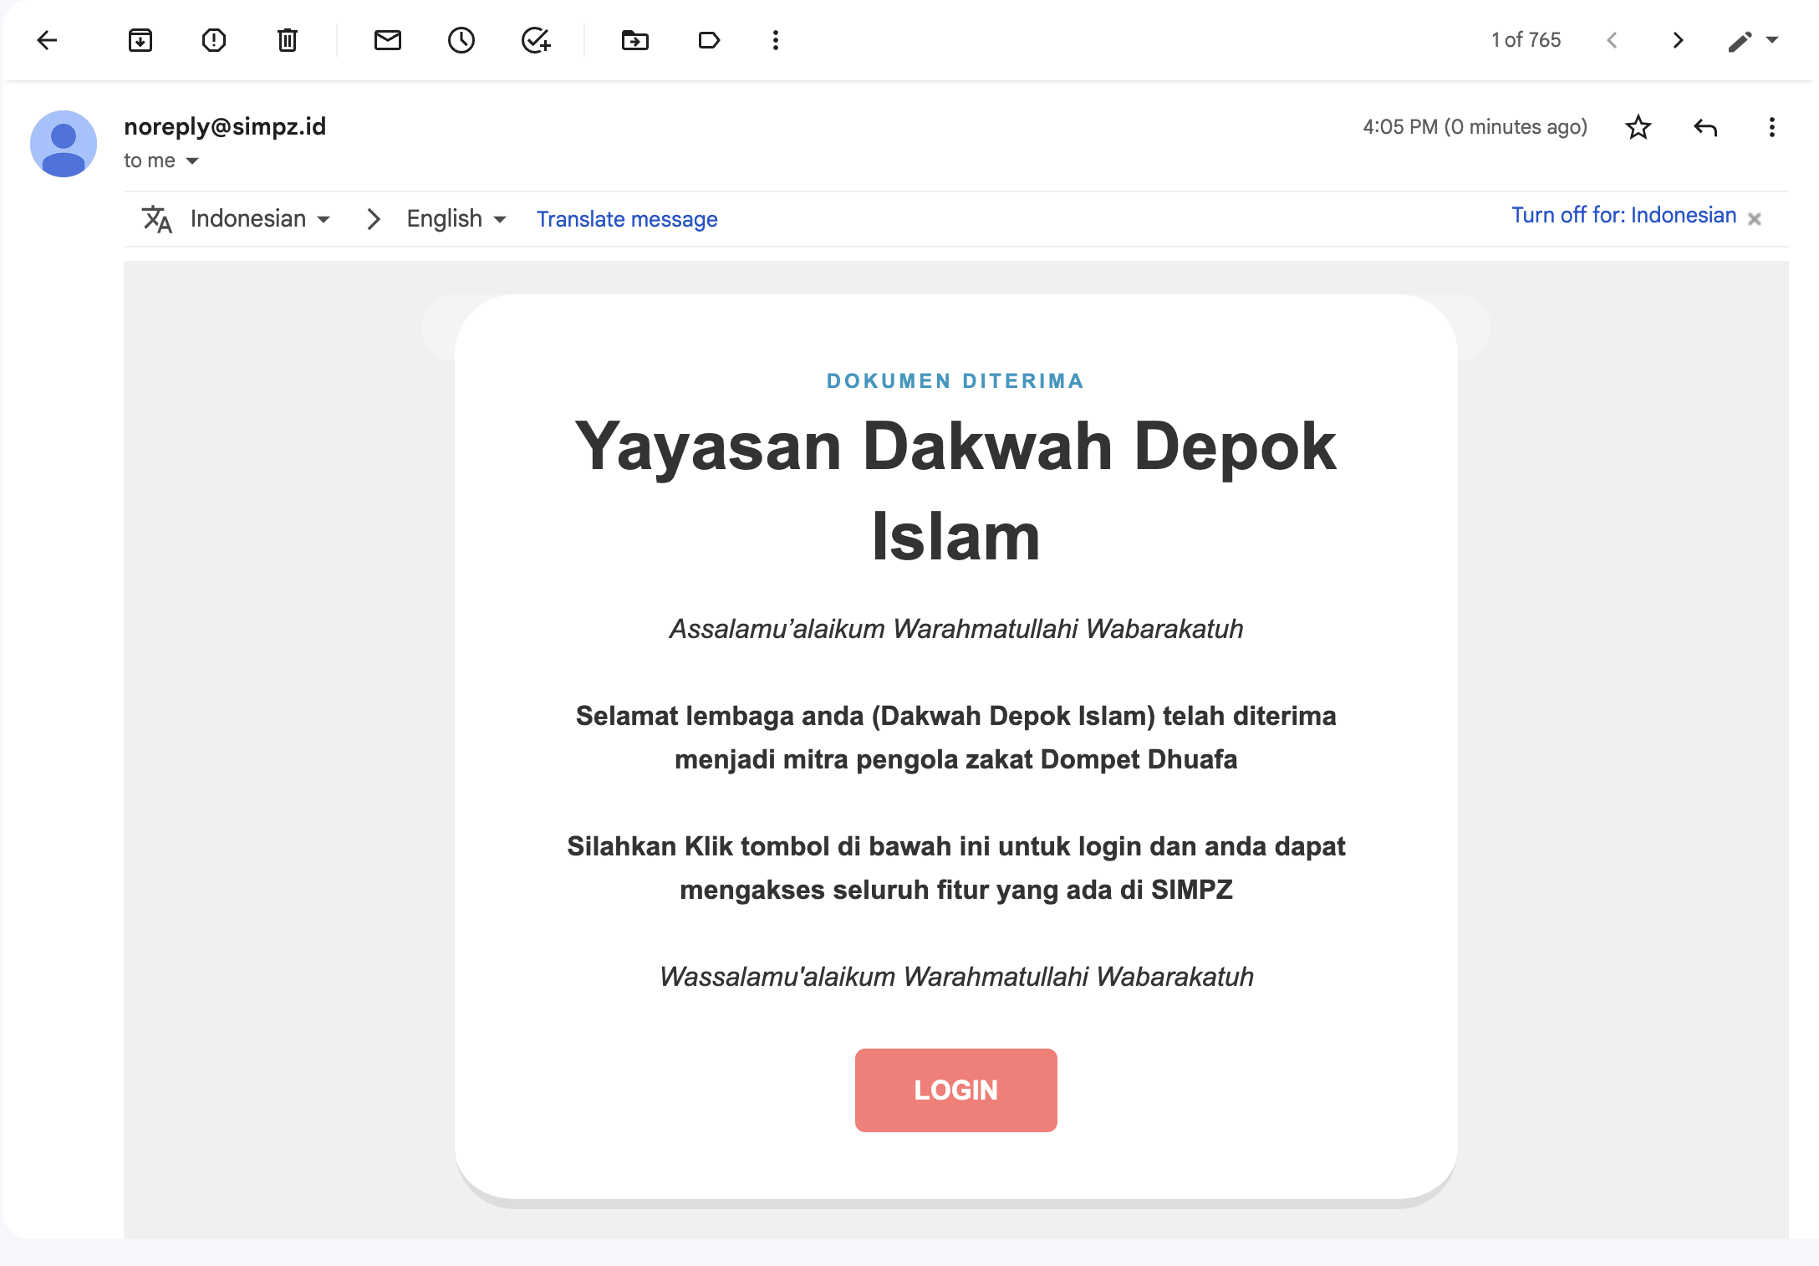This screenshot has height=1266, width=1819.
Task: Archive this email
Action: tap(140, 40)
